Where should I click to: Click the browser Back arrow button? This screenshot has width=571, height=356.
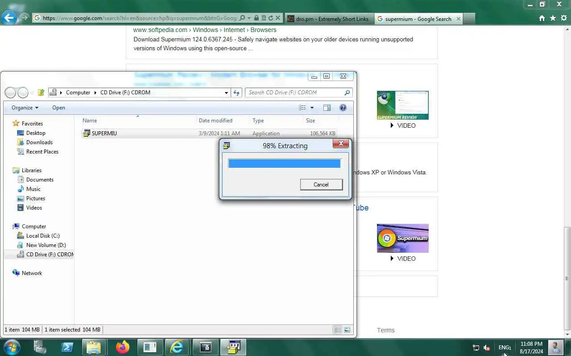pyautogui.click(x=9, y=18)
